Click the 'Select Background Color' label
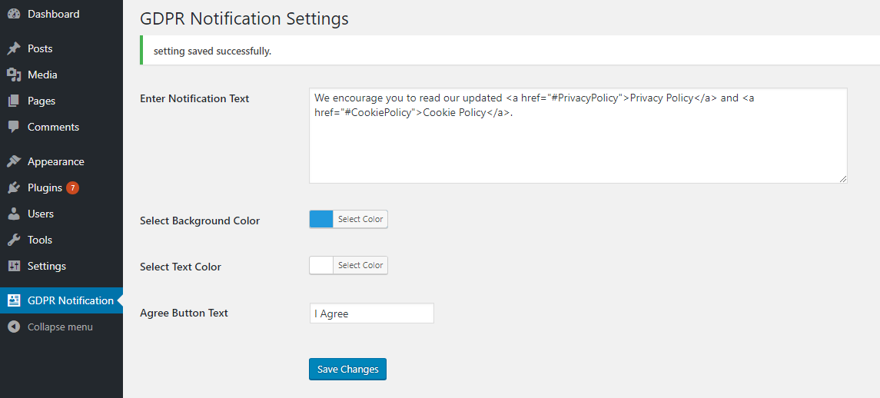 [200, 221]
